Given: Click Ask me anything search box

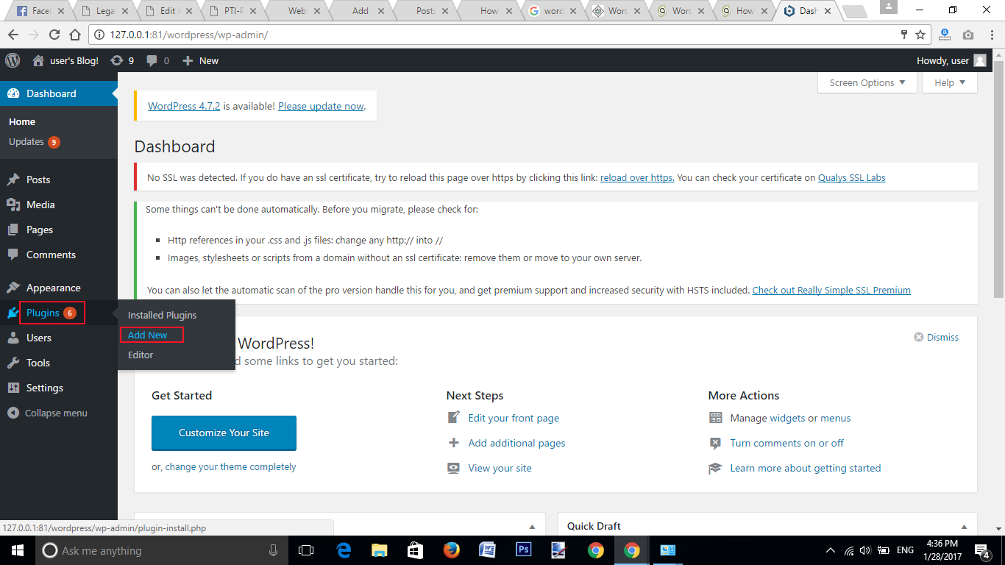Looking at the screenshot, I should [161, 550].
